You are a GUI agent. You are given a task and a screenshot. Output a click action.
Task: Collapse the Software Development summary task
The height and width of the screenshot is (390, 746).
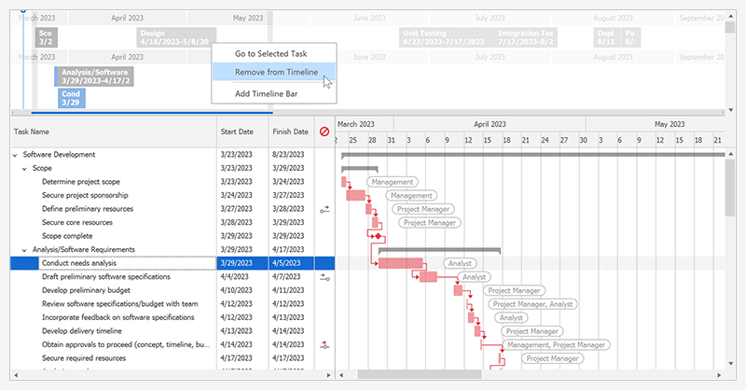[x=15, y=155]
